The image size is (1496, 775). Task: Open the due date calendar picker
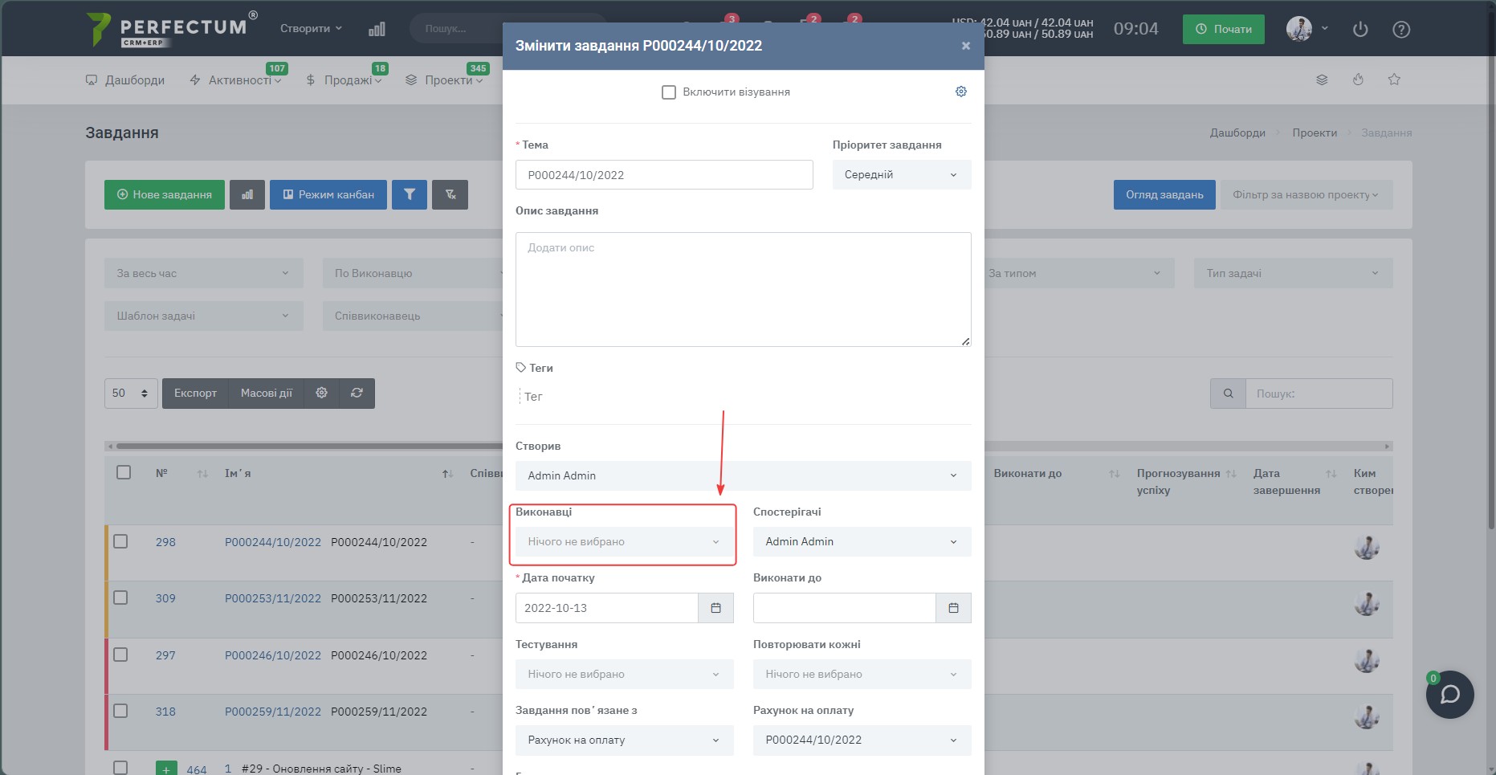[954, 608]
